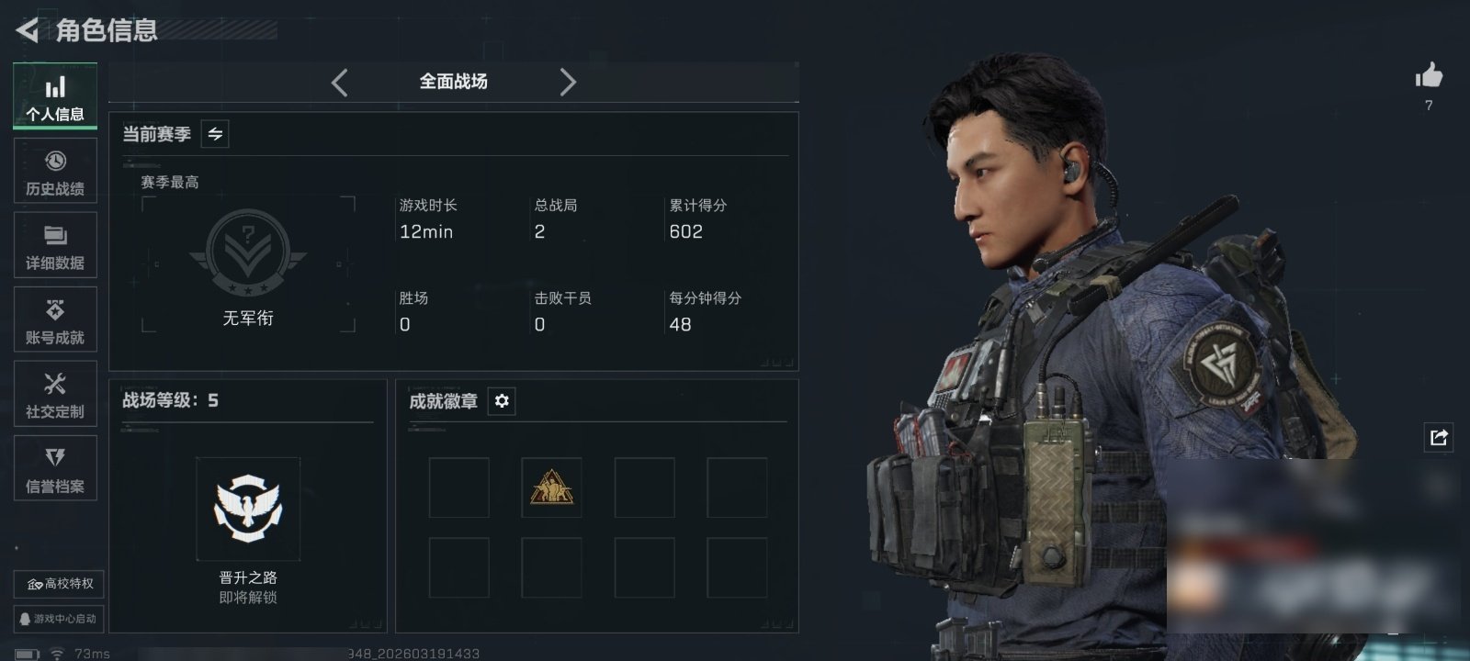Click the back arrow beside 角色信息
1470x661 pixels.
click(27, 30)
